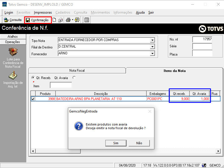Click the Embalagens column header
This screenshot has width=224, height=168.
point(158,94)
